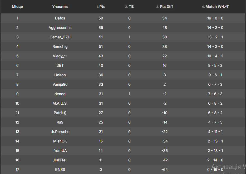Open participant Dafos in first place
This screenshot has height=174, width=246.
[x=60, y=18]
